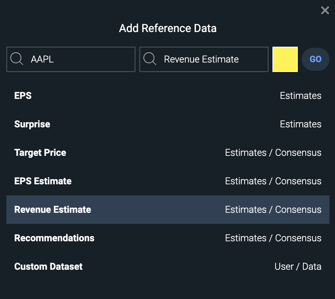This screenshot has width=335, height=299.
Task: Click the ticker search magnifier icon
Action: (17, 59)
